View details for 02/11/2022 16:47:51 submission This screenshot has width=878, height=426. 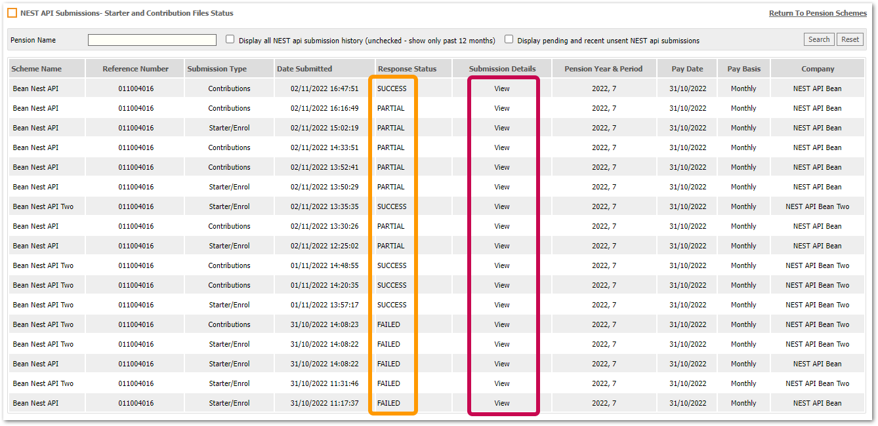point(502,88)
